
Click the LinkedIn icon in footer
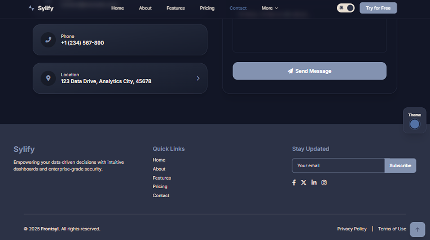(314, 182)
